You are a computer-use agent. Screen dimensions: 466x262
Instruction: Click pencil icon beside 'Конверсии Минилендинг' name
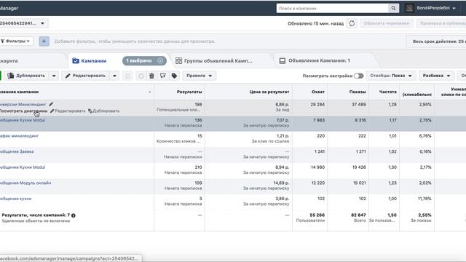tap(51, 104)
